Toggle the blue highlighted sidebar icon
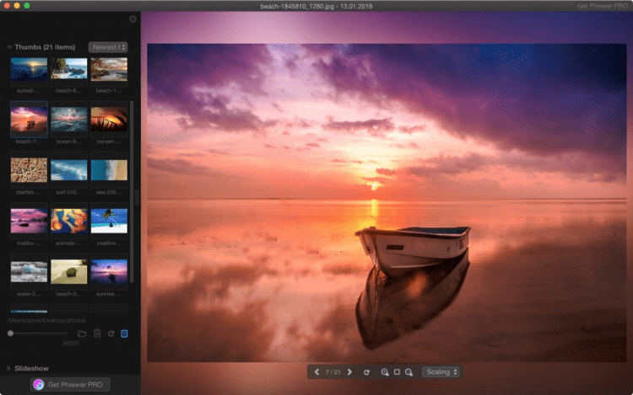This screenshot has width=633, height=395. [124, 334]
